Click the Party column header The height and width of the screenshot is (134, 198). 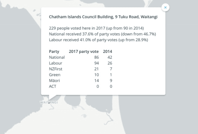pos(54,51)
